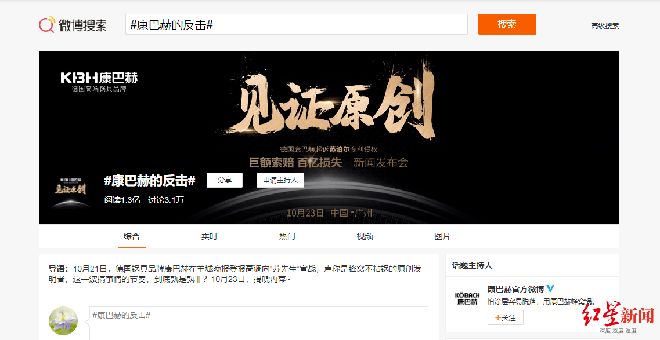This screenshot has width=660, height=340.
Task: Click the KÖBACH 康巴赫 host logo thumbnail
Action: click(x=467, y=298)
